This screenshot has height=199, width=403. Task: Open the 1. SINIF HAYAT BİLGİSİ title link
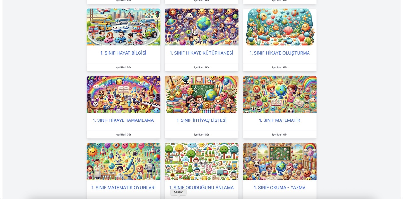pos(123,53)
